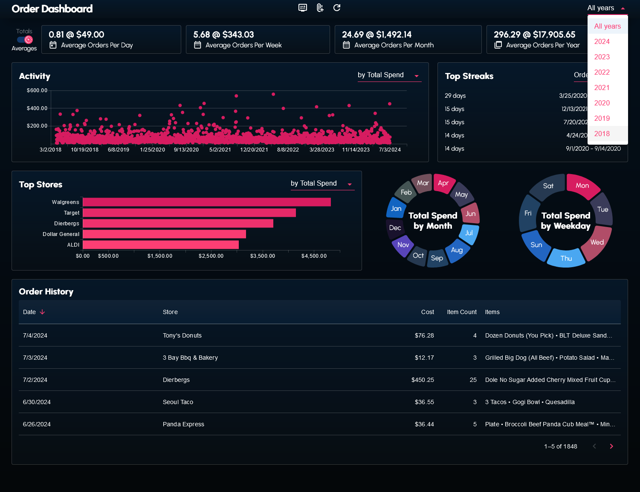Toggle the Totals/Averages switch
Image resolution: width=640 pixels, height=492 pixels.
[25, 40]
